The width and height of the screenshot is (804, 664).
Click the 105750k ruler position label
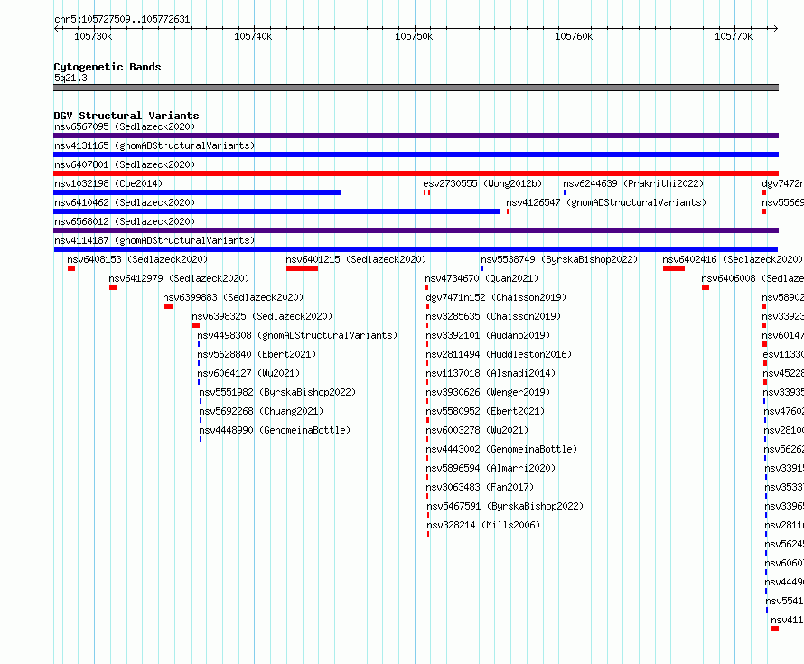pos(413,36)
